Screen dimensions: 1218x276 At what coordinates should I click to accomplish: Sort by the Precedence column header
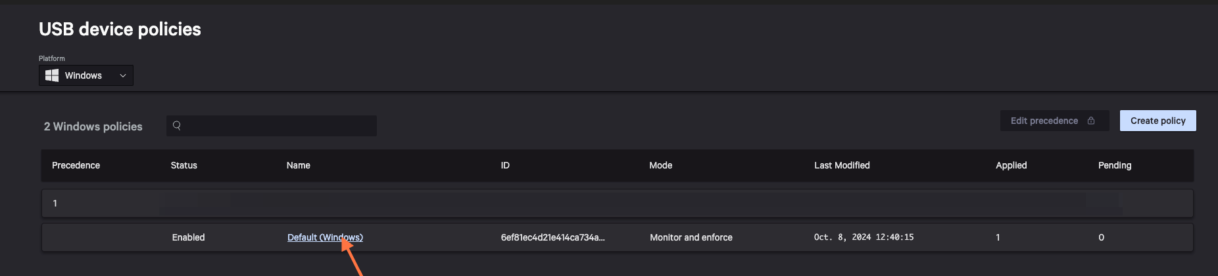[76, 165]
